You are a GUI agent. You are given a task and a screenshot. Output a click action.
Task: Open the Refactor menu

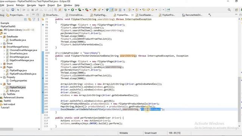pyautogui.click(x=20, y=5)
